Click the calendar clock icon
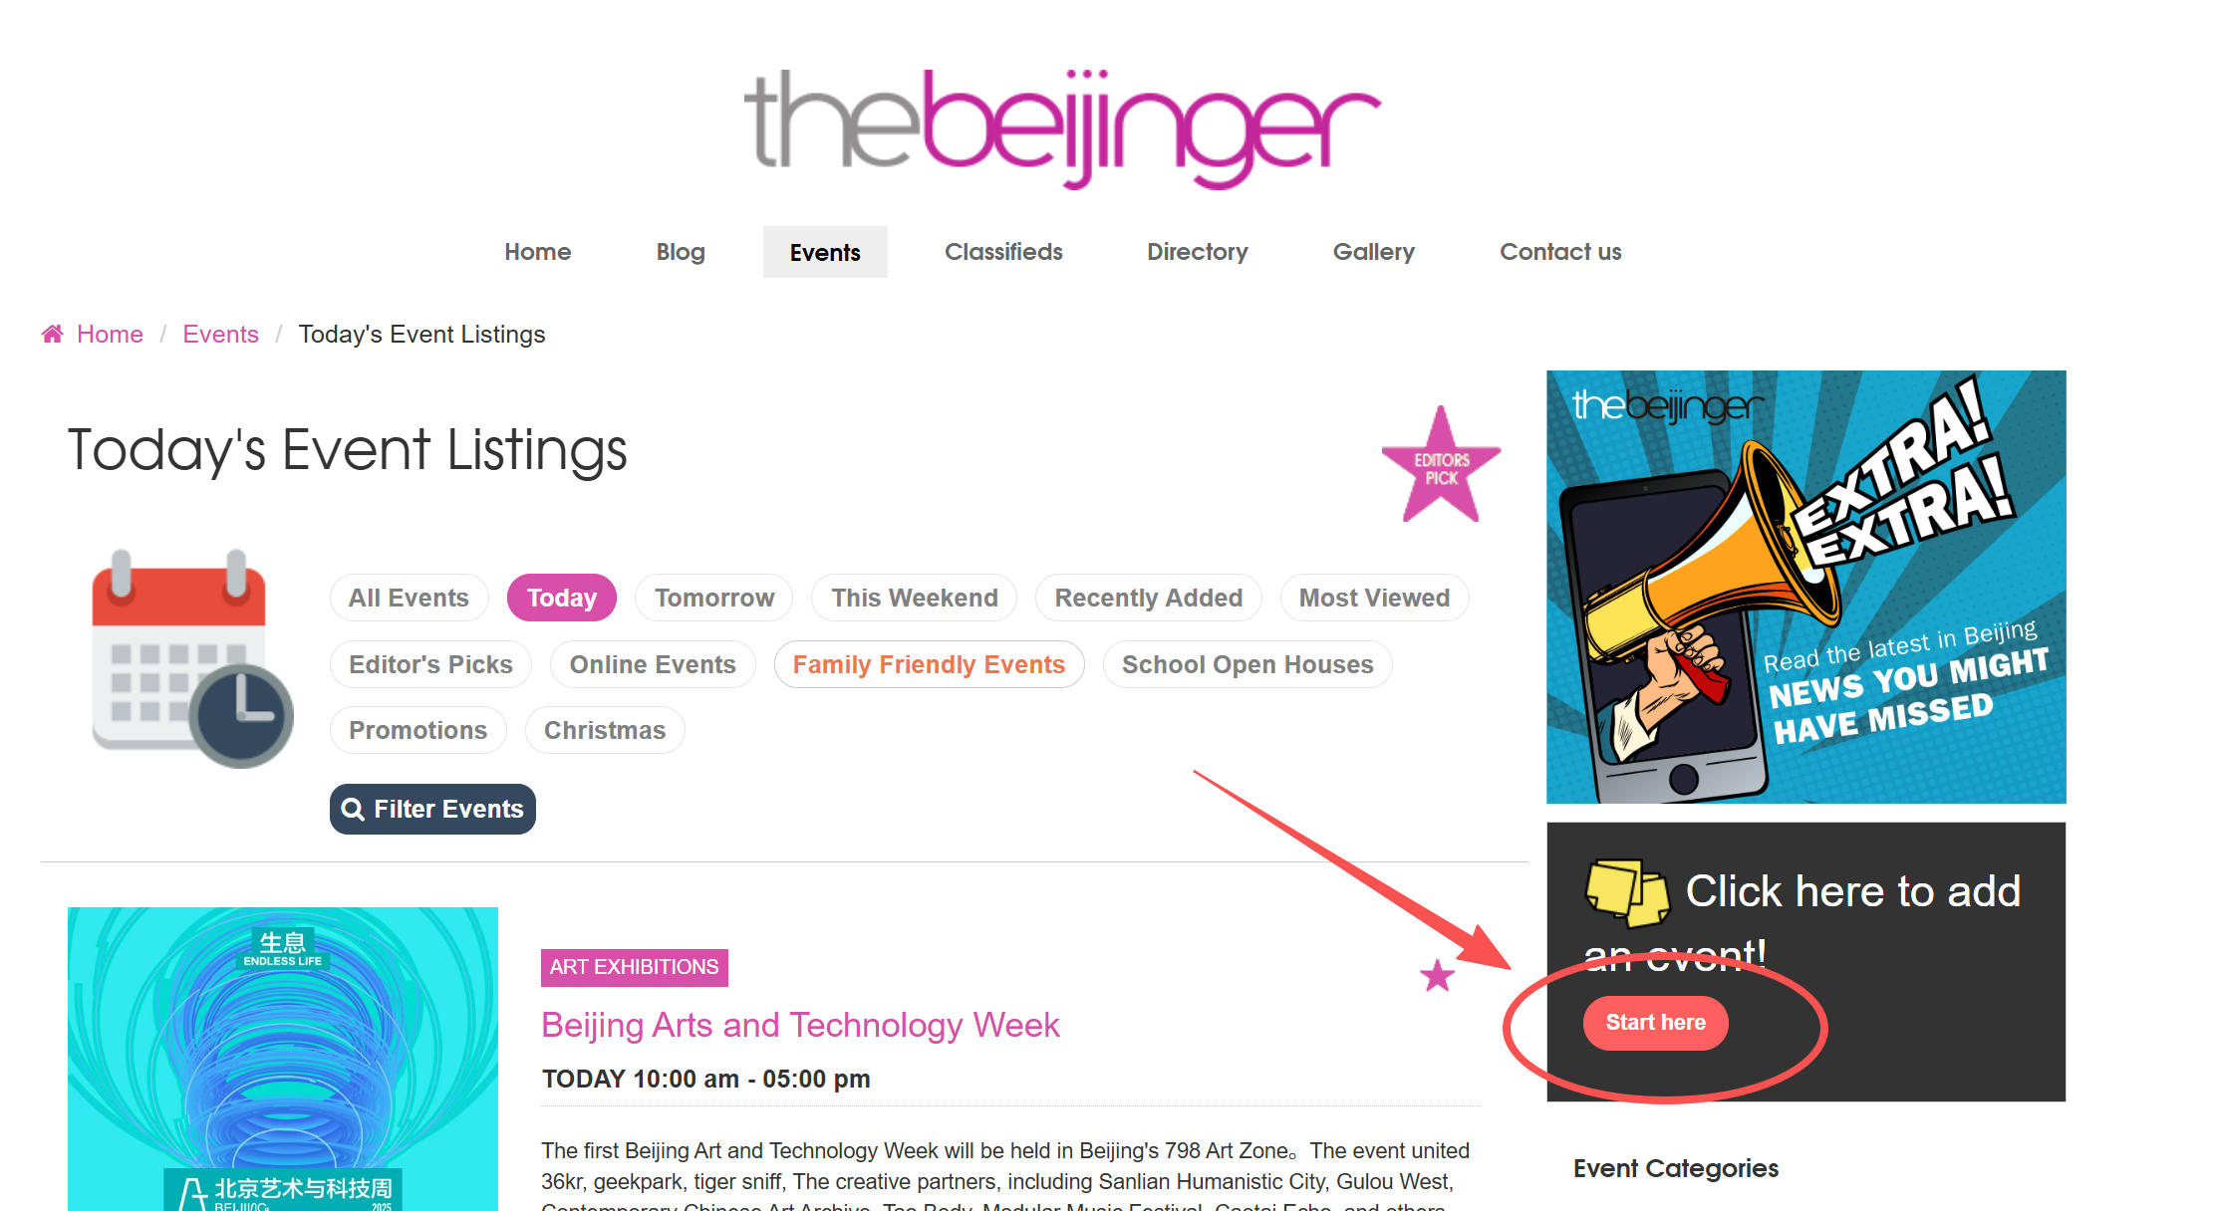This screenshot has height=1211, width=2218. point(191,657)
